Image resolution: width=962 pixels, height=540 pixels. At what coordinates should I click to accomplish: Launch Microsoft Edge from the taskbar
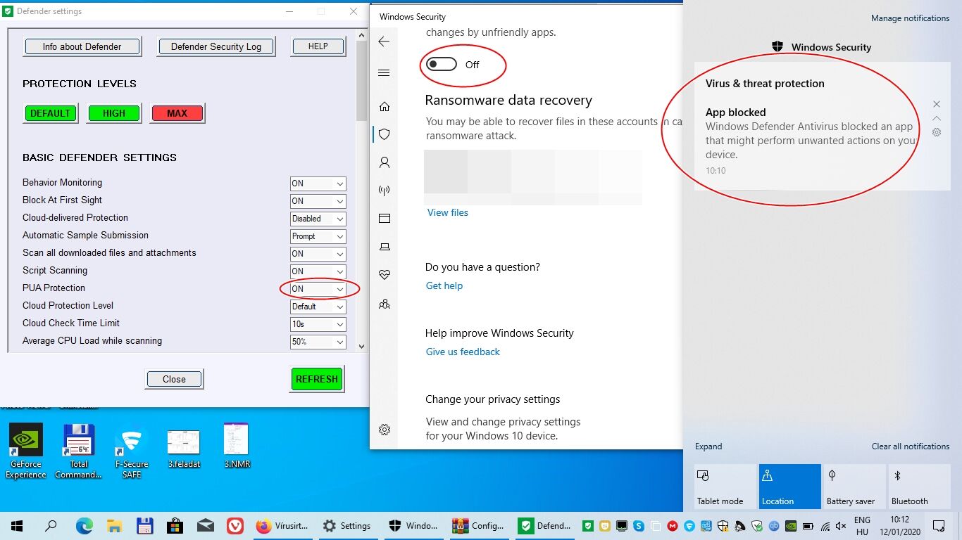tap(85, 525)
